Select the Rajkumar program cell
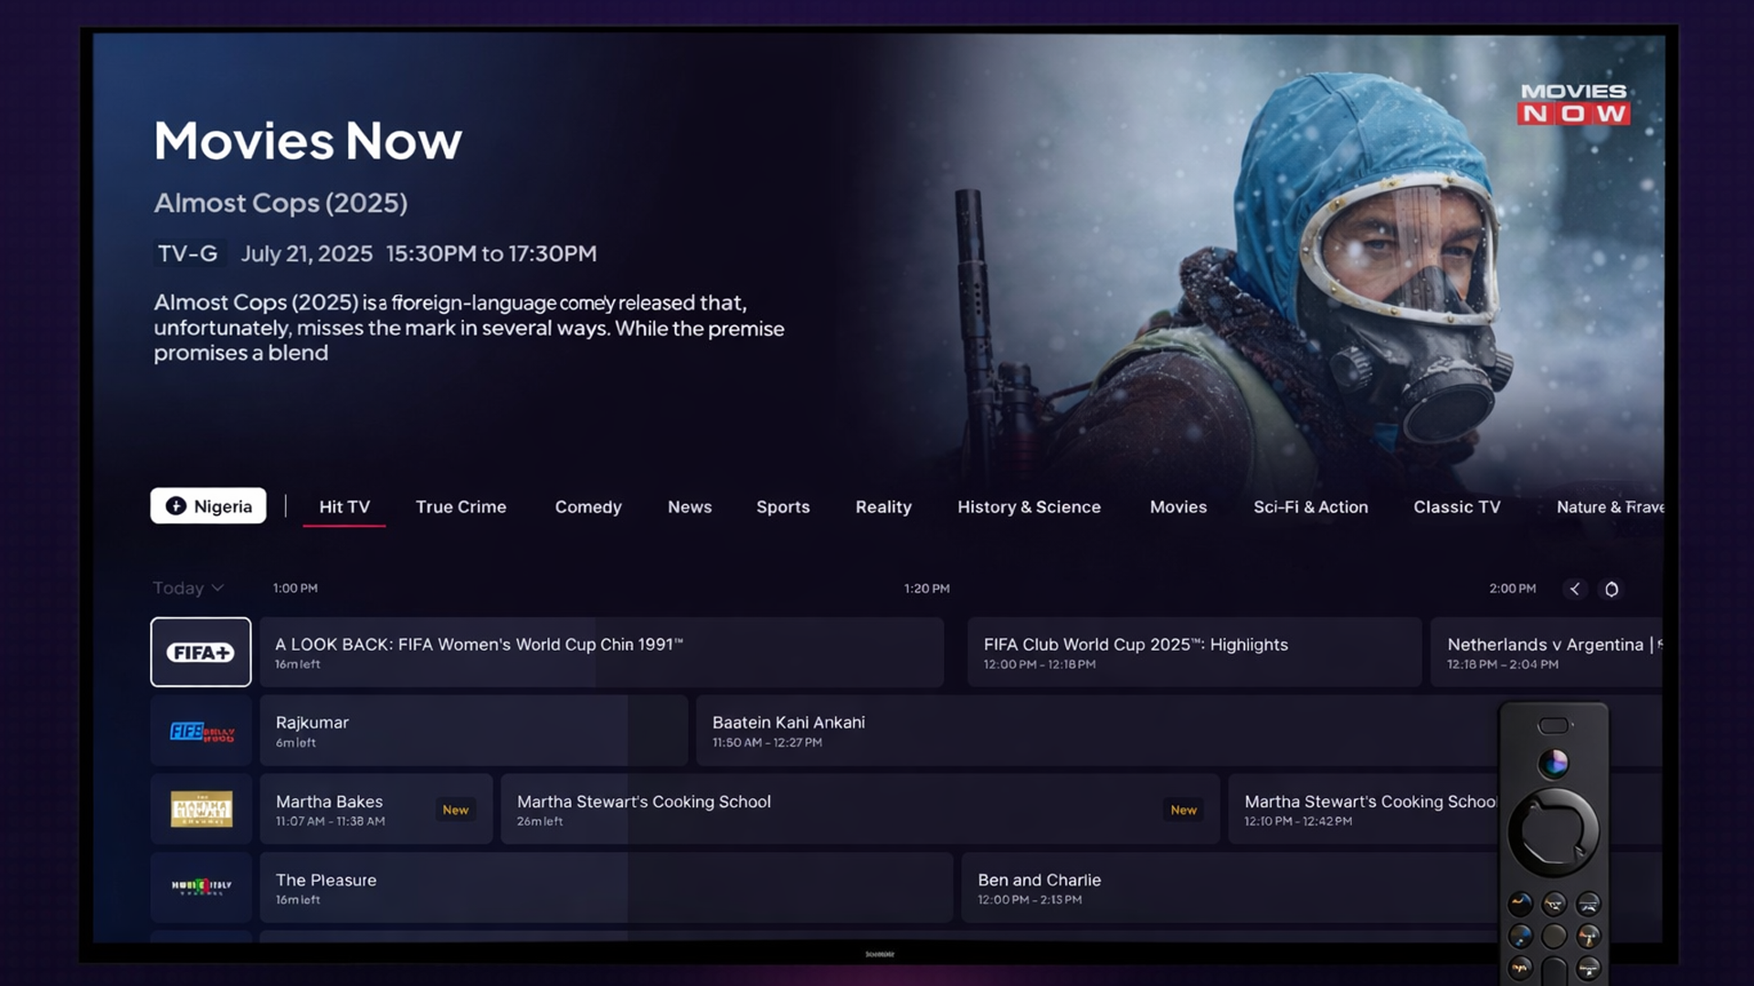The width and height of the screenshot is (1754, 986). [473, 730]
